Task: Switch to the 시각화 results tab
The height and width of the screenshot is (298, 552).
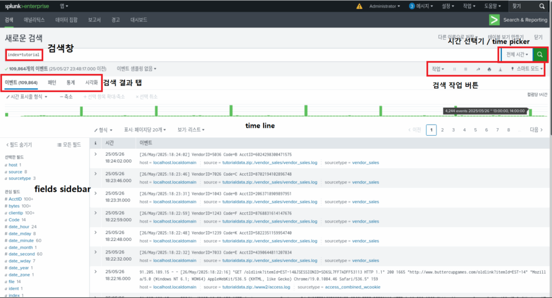Action: point(91,82)
